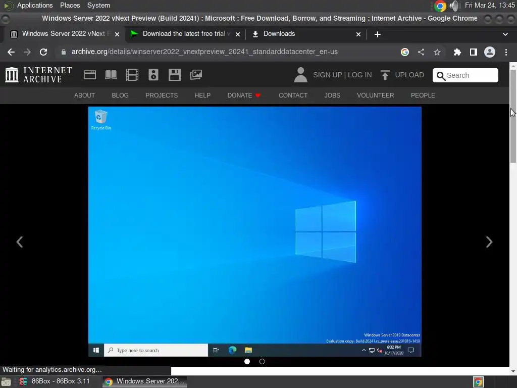Screen dimensions: 517x388
Task: Expand the tab search dropdown arrow
Action: pyautogui.click(x=505, y=34)
